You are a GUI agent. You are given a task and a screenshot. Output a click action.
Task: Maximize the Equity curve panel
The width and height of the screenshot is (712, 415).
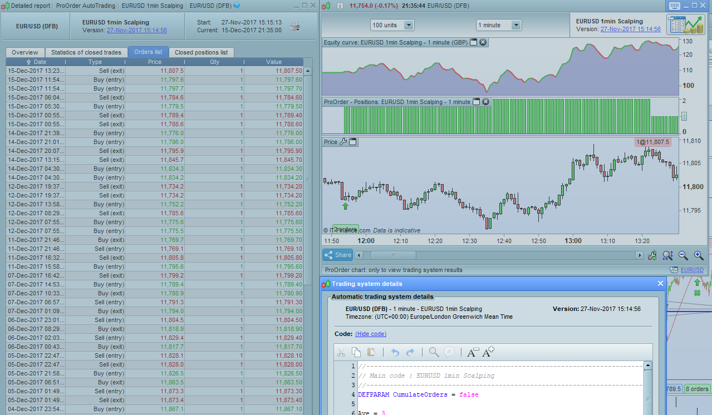tap(473, 42)
